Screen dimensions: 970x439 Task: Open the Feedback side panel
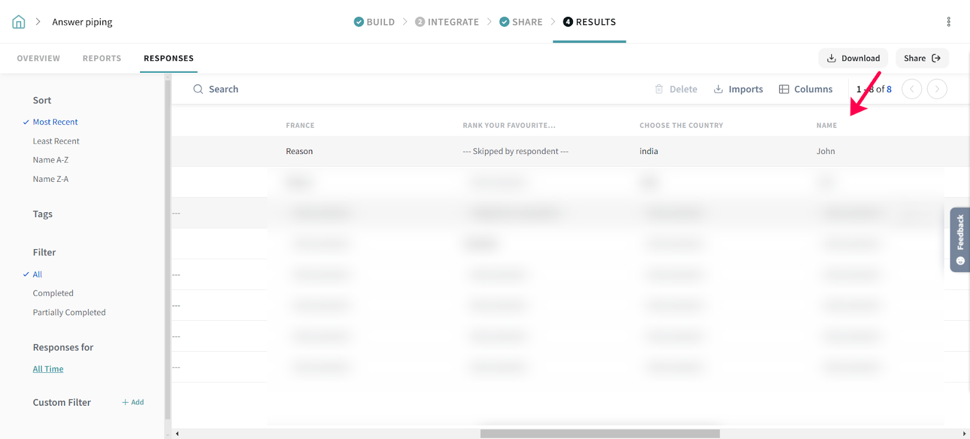click(x=960, y=240)
